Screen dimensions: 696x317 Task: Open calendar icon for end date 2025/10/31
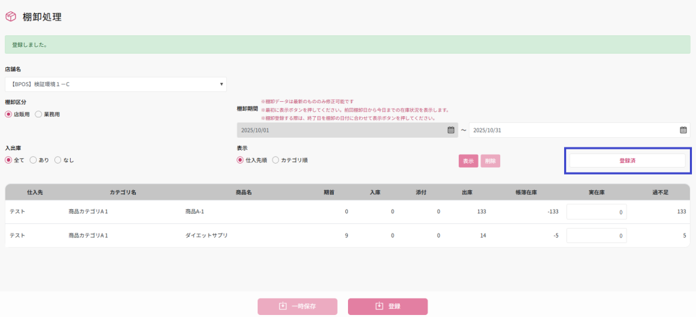[x=683, y=130]
